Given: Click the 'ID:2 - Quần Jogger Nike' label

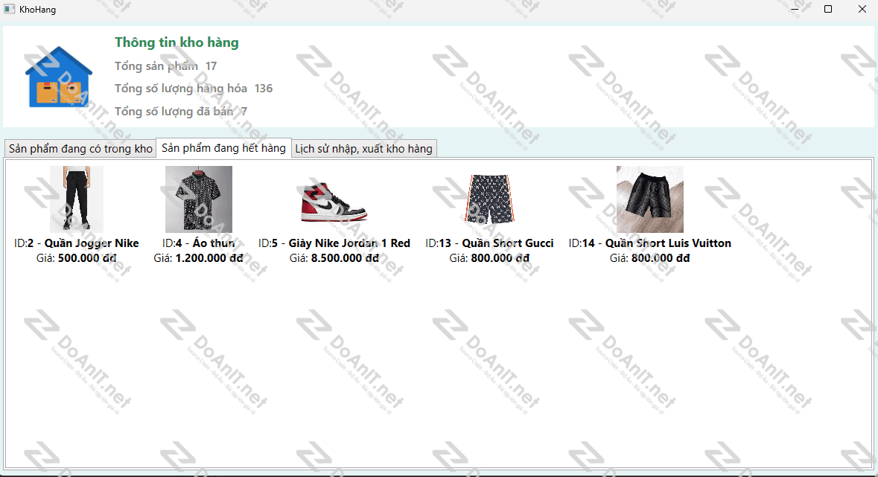Looking at the screenshot, I should coord(77,243).
